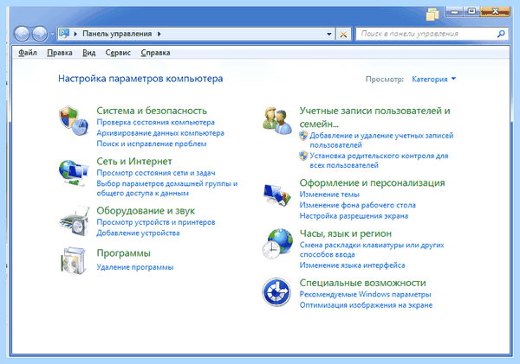Screen dimensions: 520x364
Task: Click shield icon beside Добавление и удаление учетных записей
Action: coord(303,136)
